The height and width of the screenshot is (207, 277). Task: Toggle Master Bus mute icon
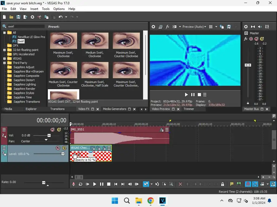[x=256, y=39]
